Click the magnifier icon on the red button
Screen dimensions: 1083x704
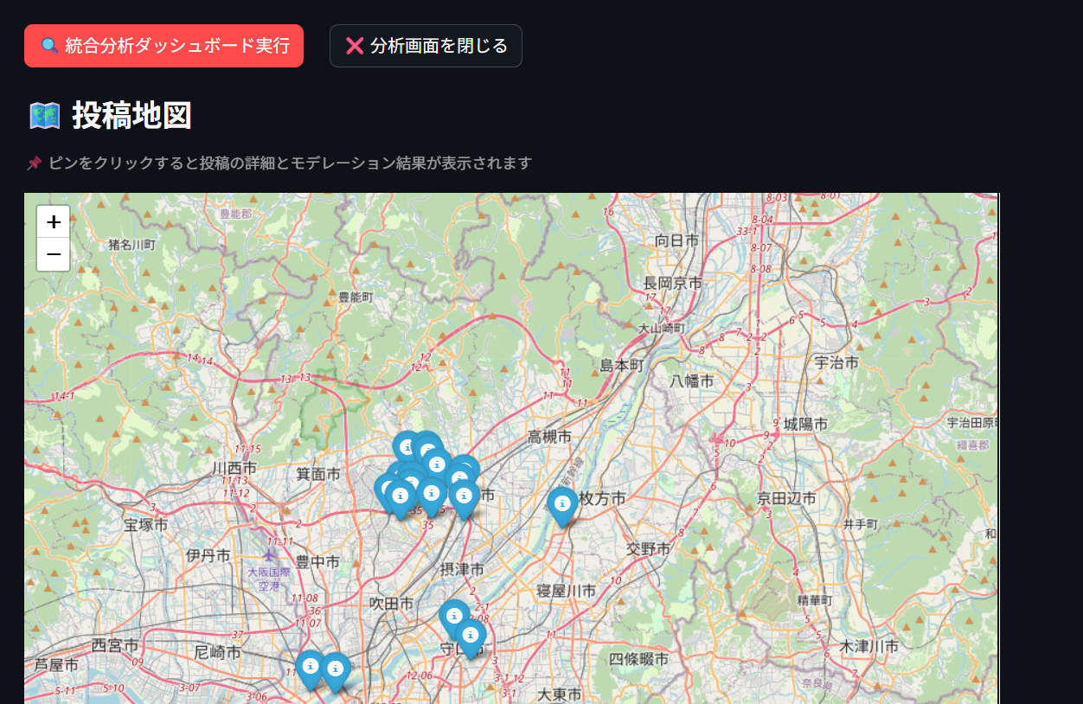point(50,46)
